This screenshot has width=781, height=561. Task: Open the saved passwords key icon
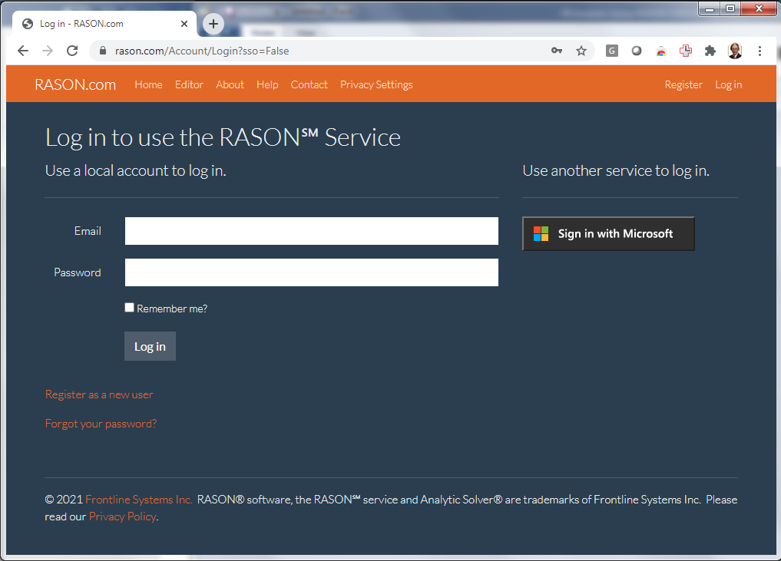click(557, 51)
